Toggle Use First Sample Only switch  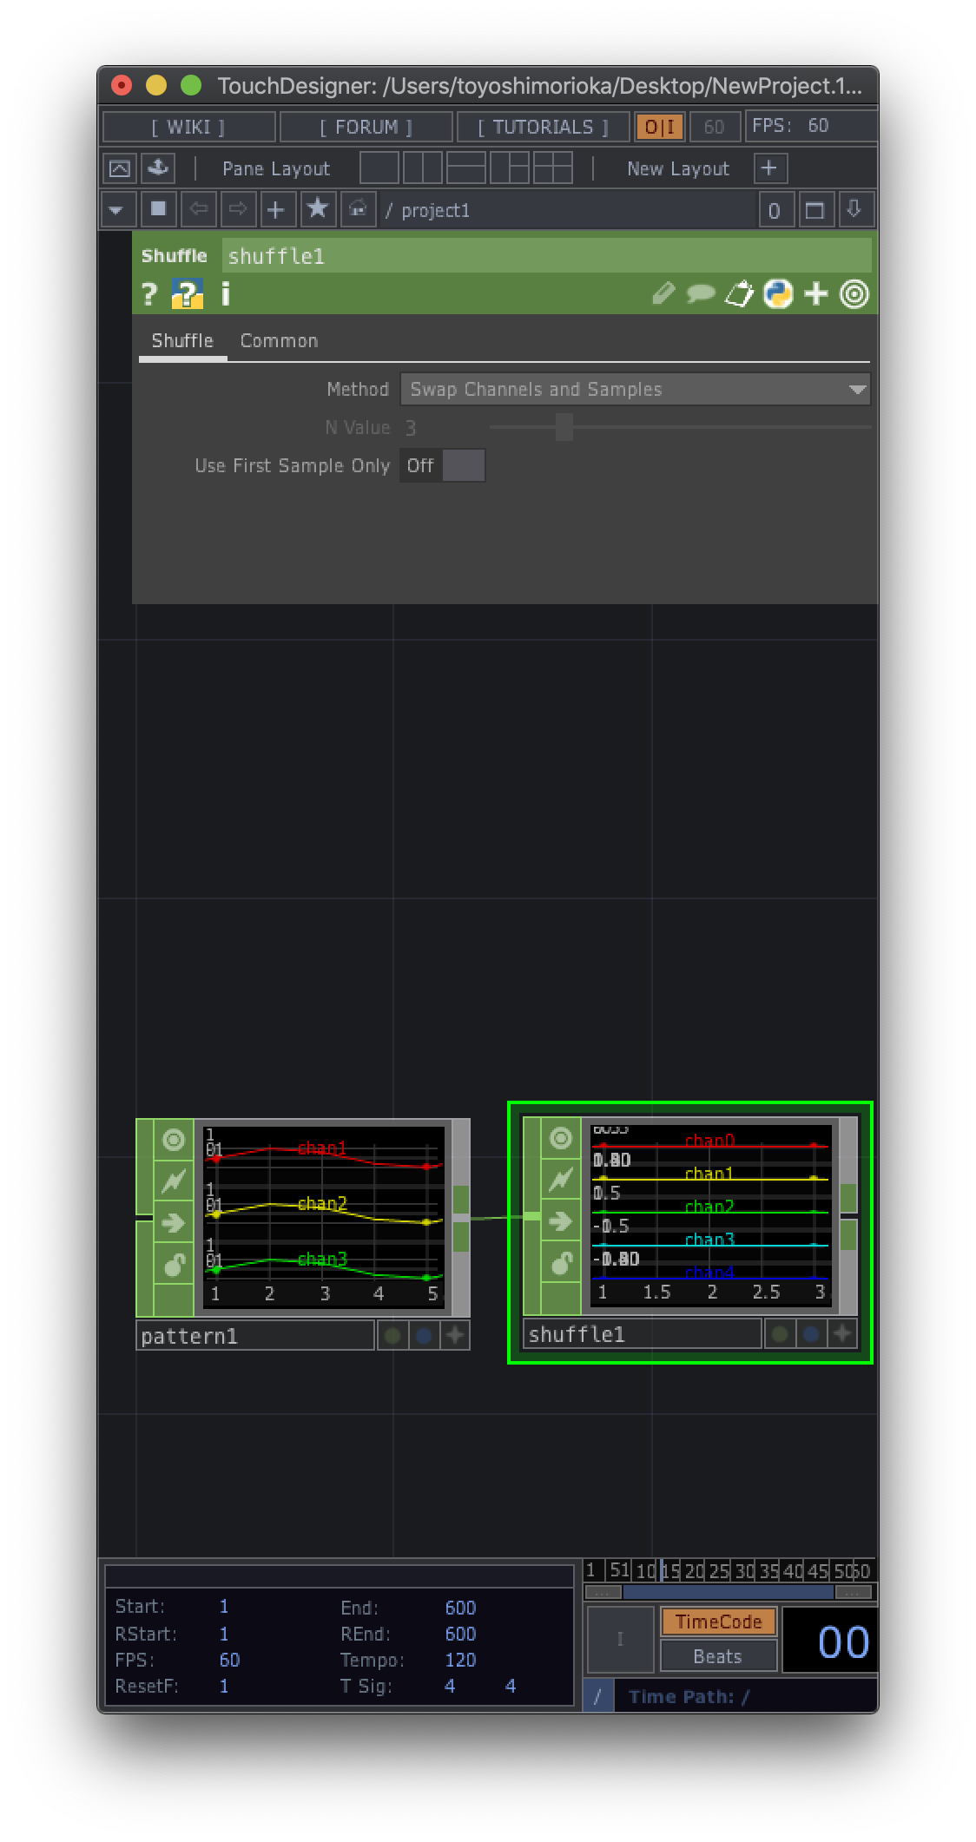(442, 465)
